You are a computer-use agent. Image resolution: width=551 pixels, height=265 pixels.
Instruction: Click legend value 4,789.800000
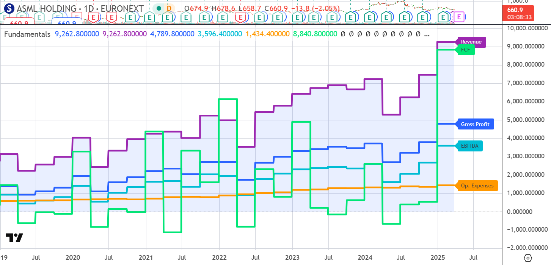tap(172, 34)
